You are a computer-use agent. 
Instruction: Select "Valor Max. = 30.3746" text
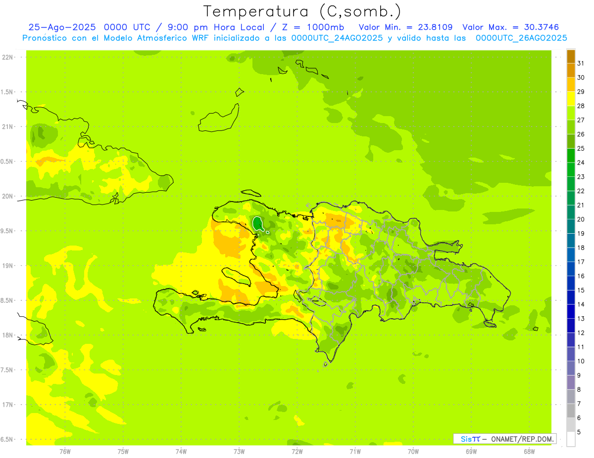point(511,27)
